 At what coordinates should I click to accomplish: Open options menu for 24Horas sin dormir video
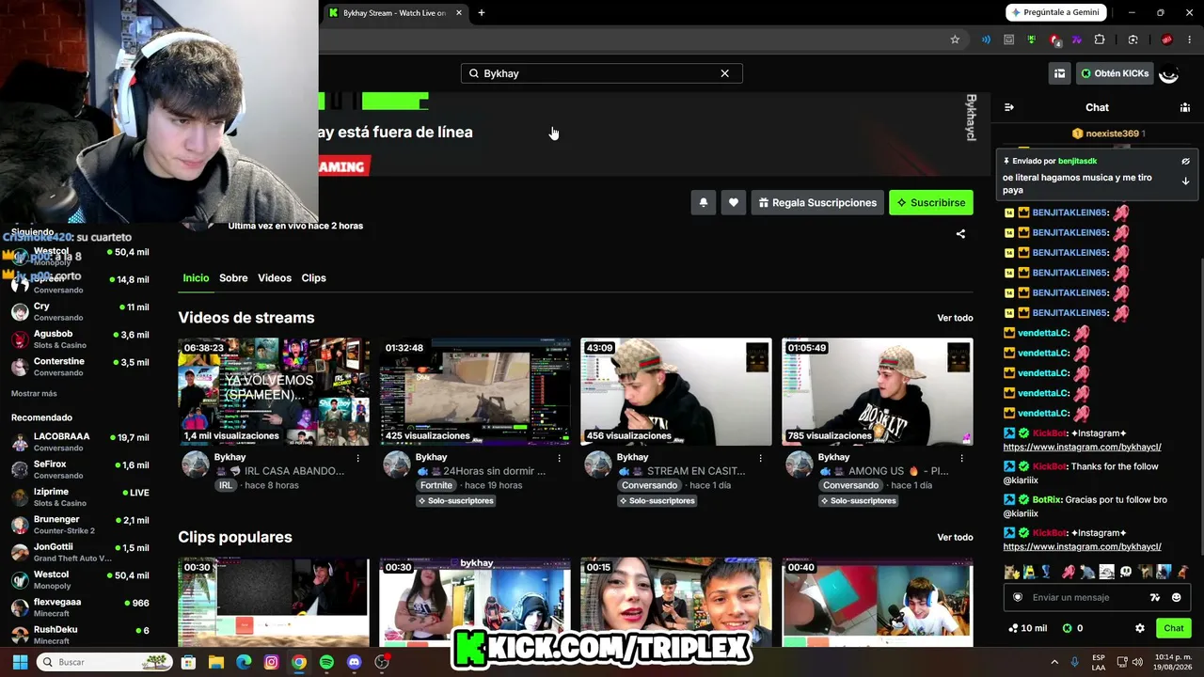[559, 458]
